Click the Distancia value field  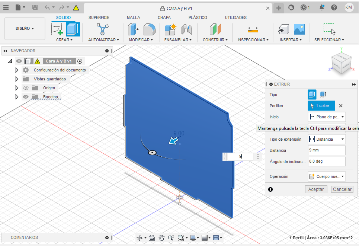tap(326, 150)
